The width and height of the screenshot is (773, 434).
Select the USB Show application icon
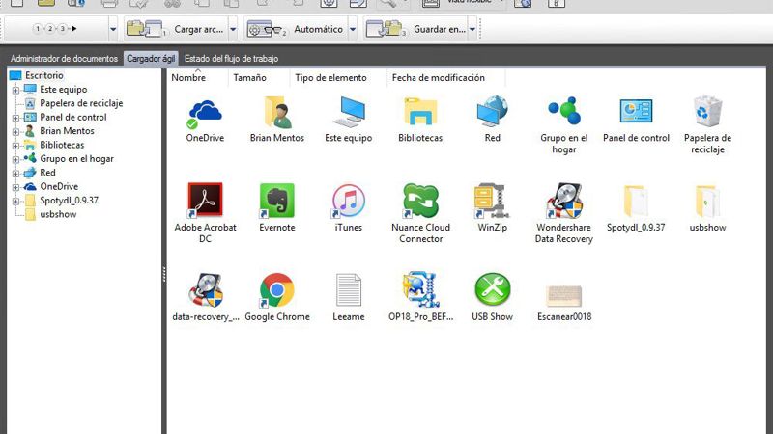493,289
